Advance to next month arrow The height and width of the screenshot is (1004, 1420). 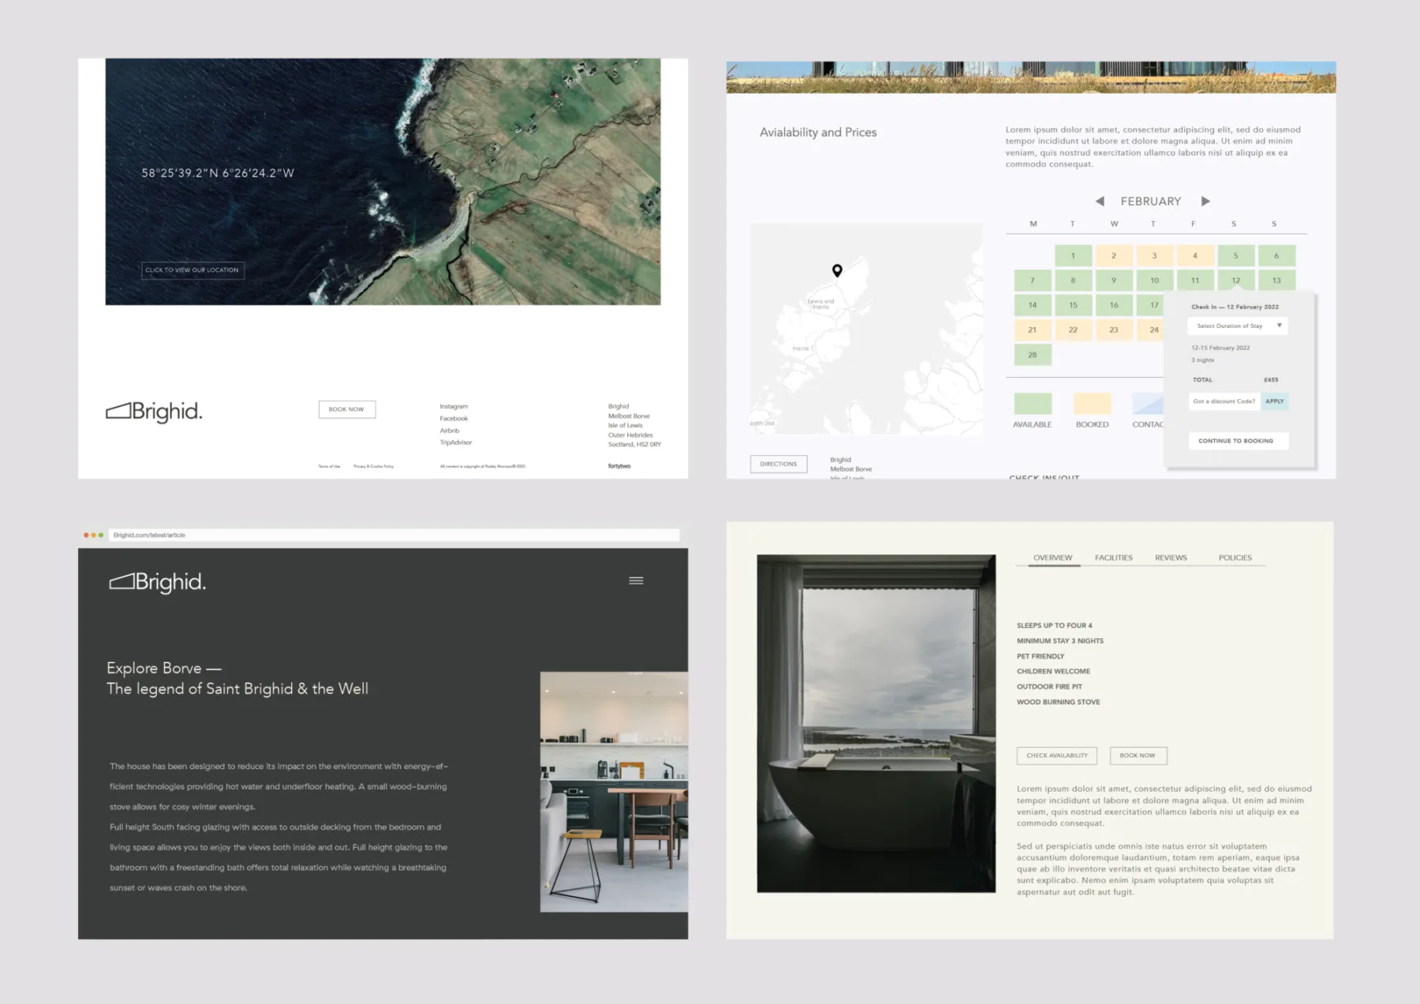pos(1205,201)
